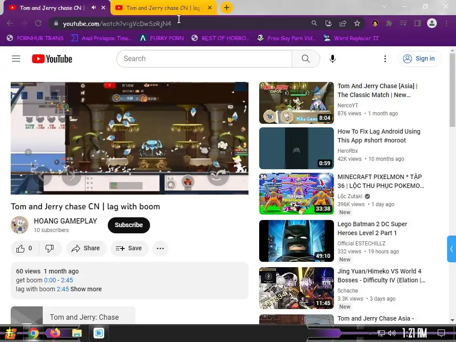Open How To Fix Lag Android video thumbnail
456x342 pixels.
click(x=296, y=148)
